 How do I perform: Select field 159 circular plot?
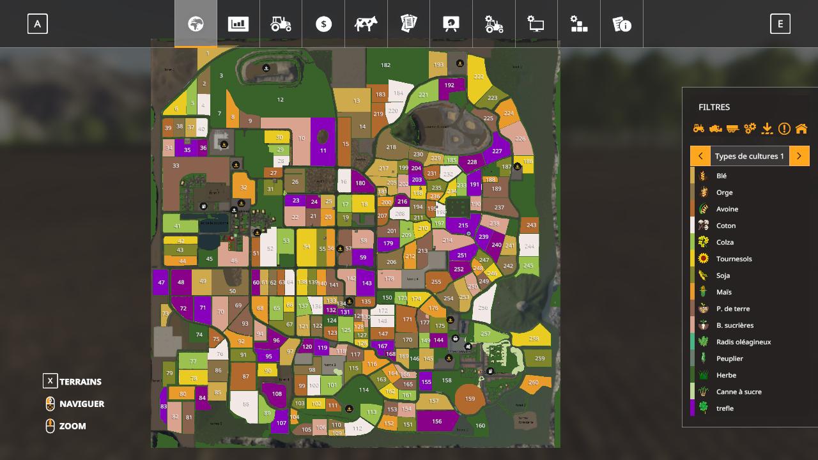coord(470,399)
